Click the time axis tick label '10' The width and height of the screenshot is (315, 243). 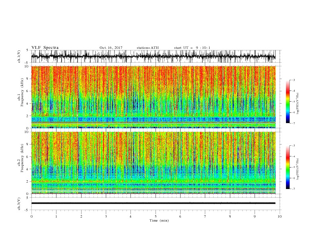280,216
